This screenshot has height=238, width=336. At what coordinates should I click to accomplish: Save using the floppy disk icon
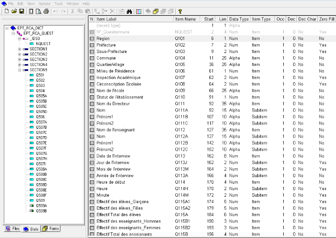[21, 11]
